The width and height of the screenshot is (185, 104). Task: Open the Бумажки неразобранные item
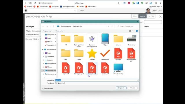tap(92, 40)
